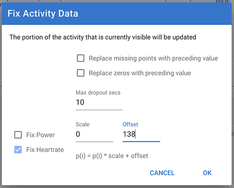234x188 pixels.
Task: Click into the Scale input field
Action: [x=94, y=134]
